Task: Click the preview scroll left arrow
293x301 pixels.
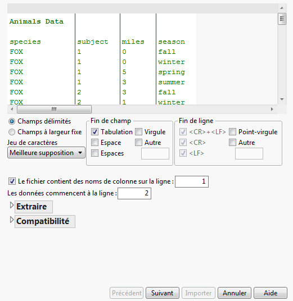Action: click(x=12, y=110)
